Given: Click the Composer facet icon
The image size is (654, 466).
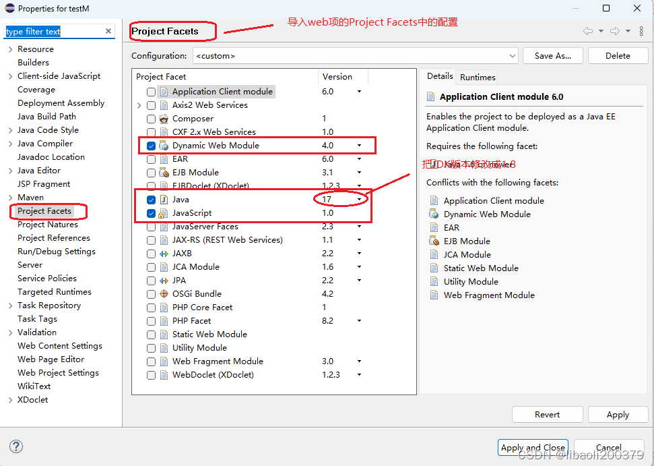Looking at the screenshot, I should (163, 118).
